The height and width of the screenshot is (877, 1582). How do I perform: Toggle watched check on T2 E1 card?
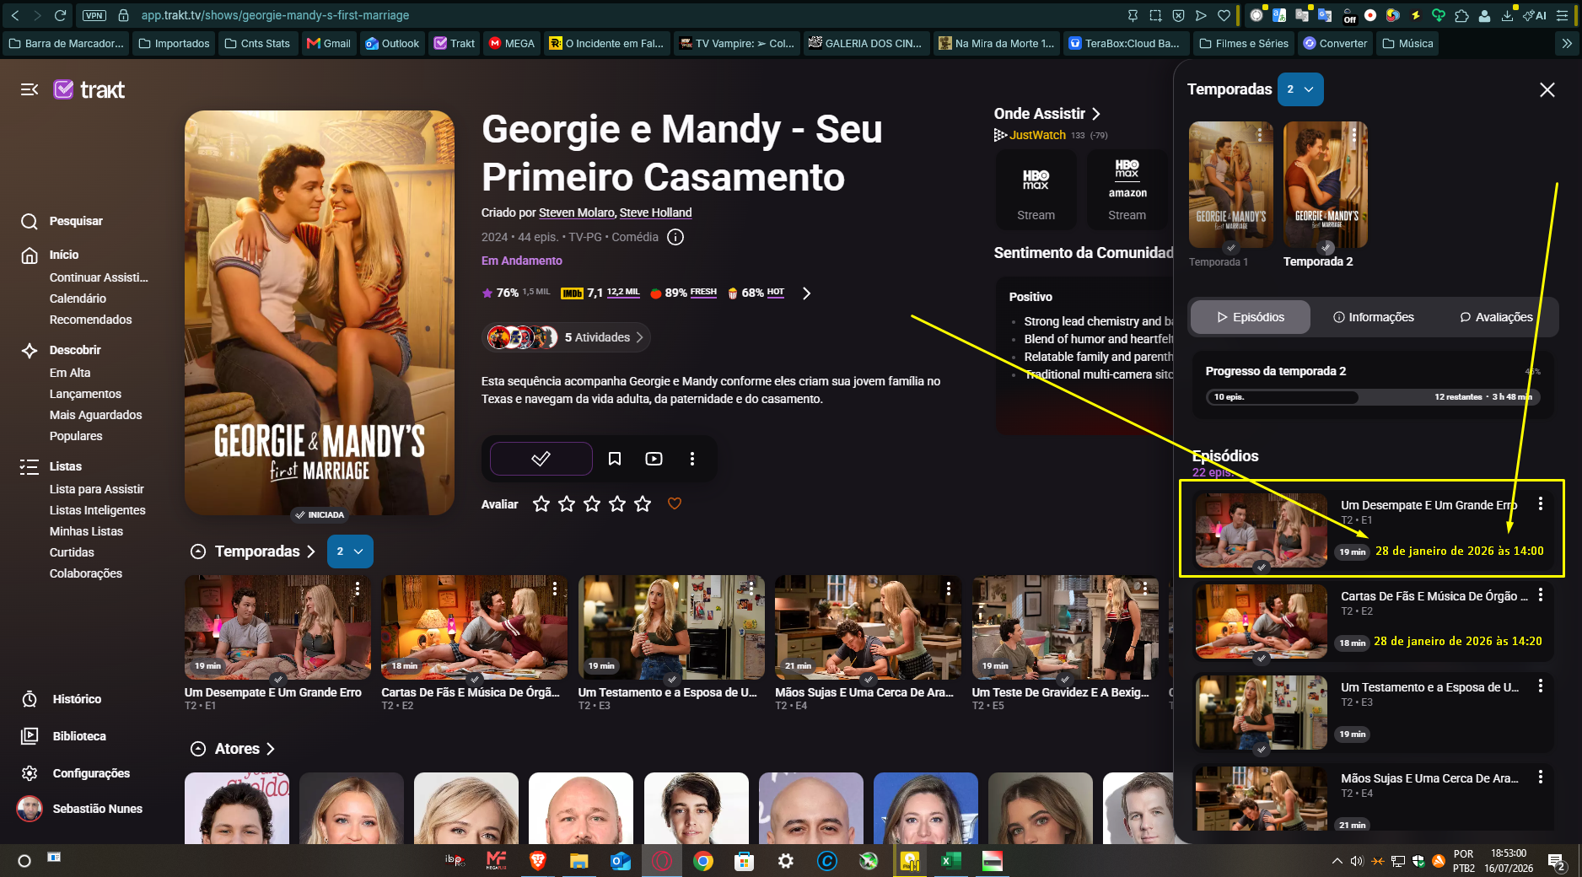(x=278, y=679)
